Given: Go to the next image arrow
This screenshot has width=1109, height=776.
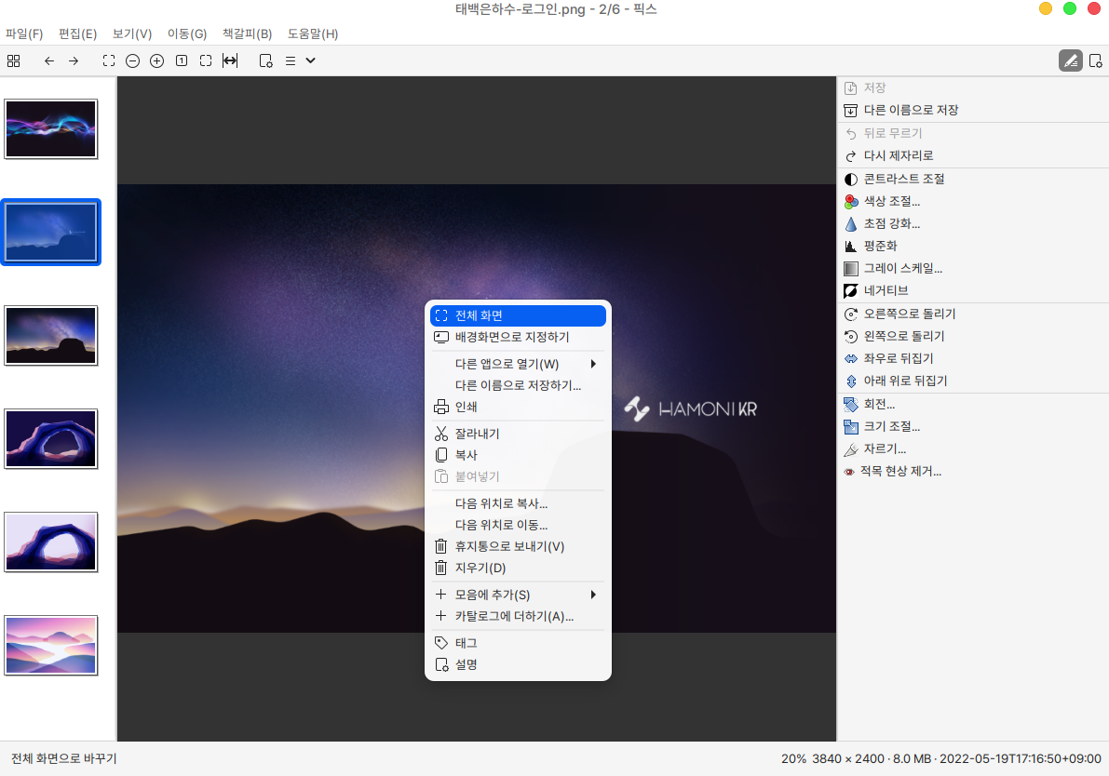Looking at the screenshot, I should point(74,60).
